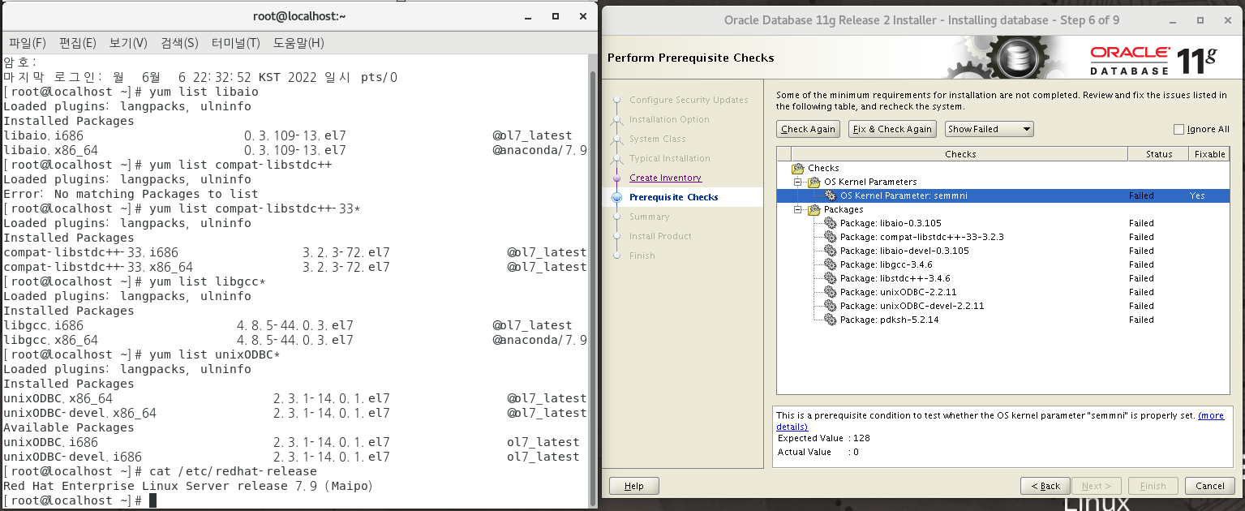The image size is (1245, 511).
Task: Click gear icon for unixODBC-devel-2.2.11 package
Action: click(x=831, y=306)
